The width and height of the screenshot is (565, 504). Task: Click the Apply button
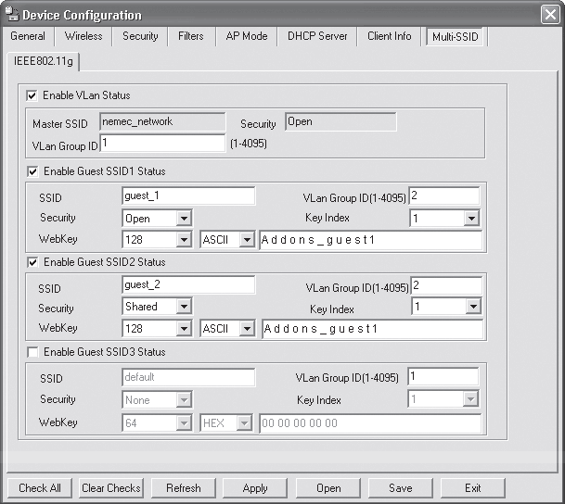pyautogui.click(x=255, y=488)
